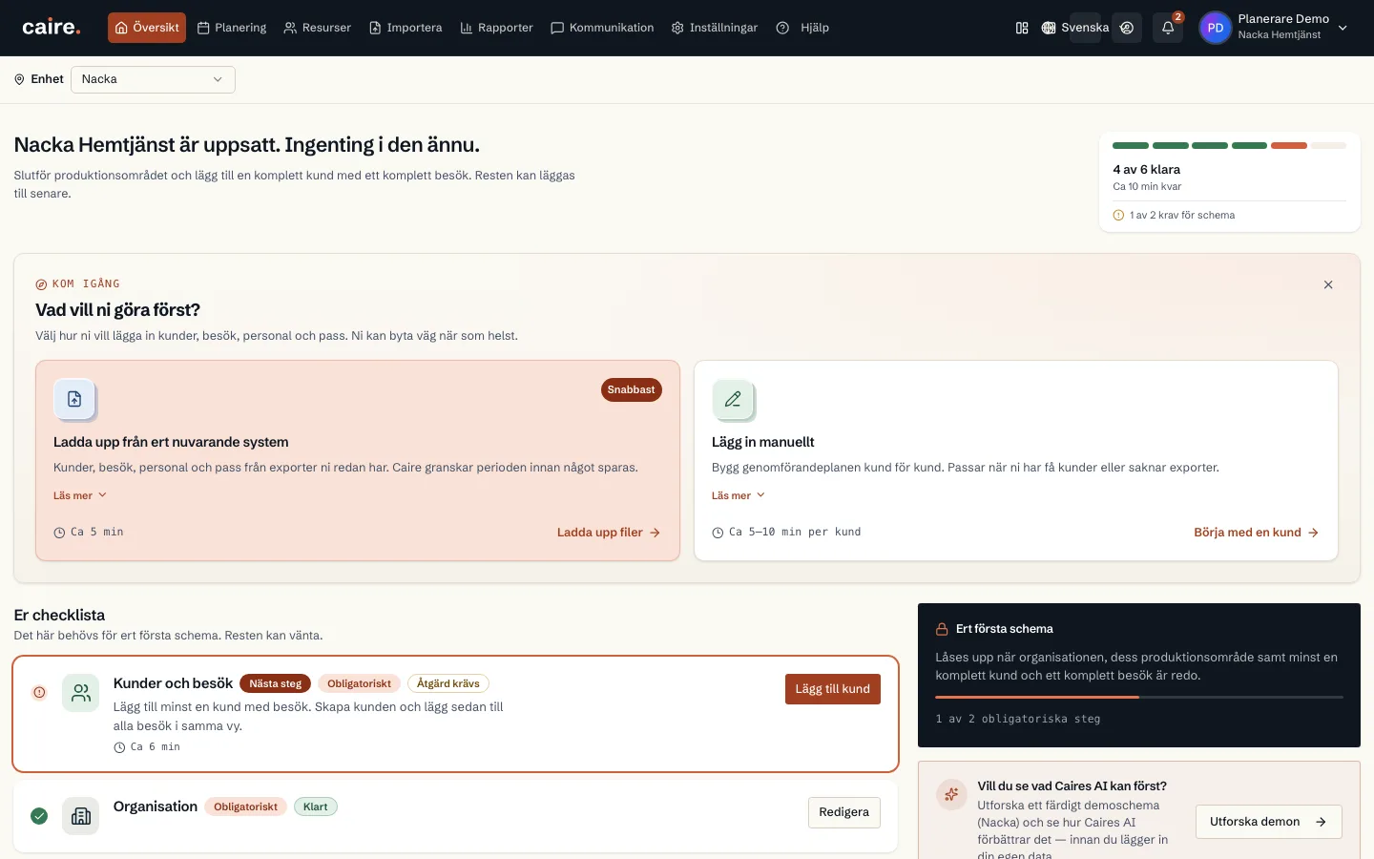
Task: Expand Läs mer under Ladda upp card
Action: 80,495
